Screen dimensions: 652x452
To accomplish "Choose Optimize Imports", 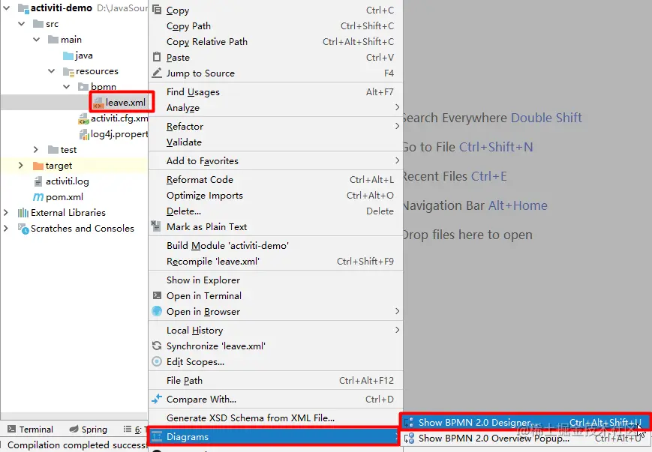I will [x=275, y=195].
